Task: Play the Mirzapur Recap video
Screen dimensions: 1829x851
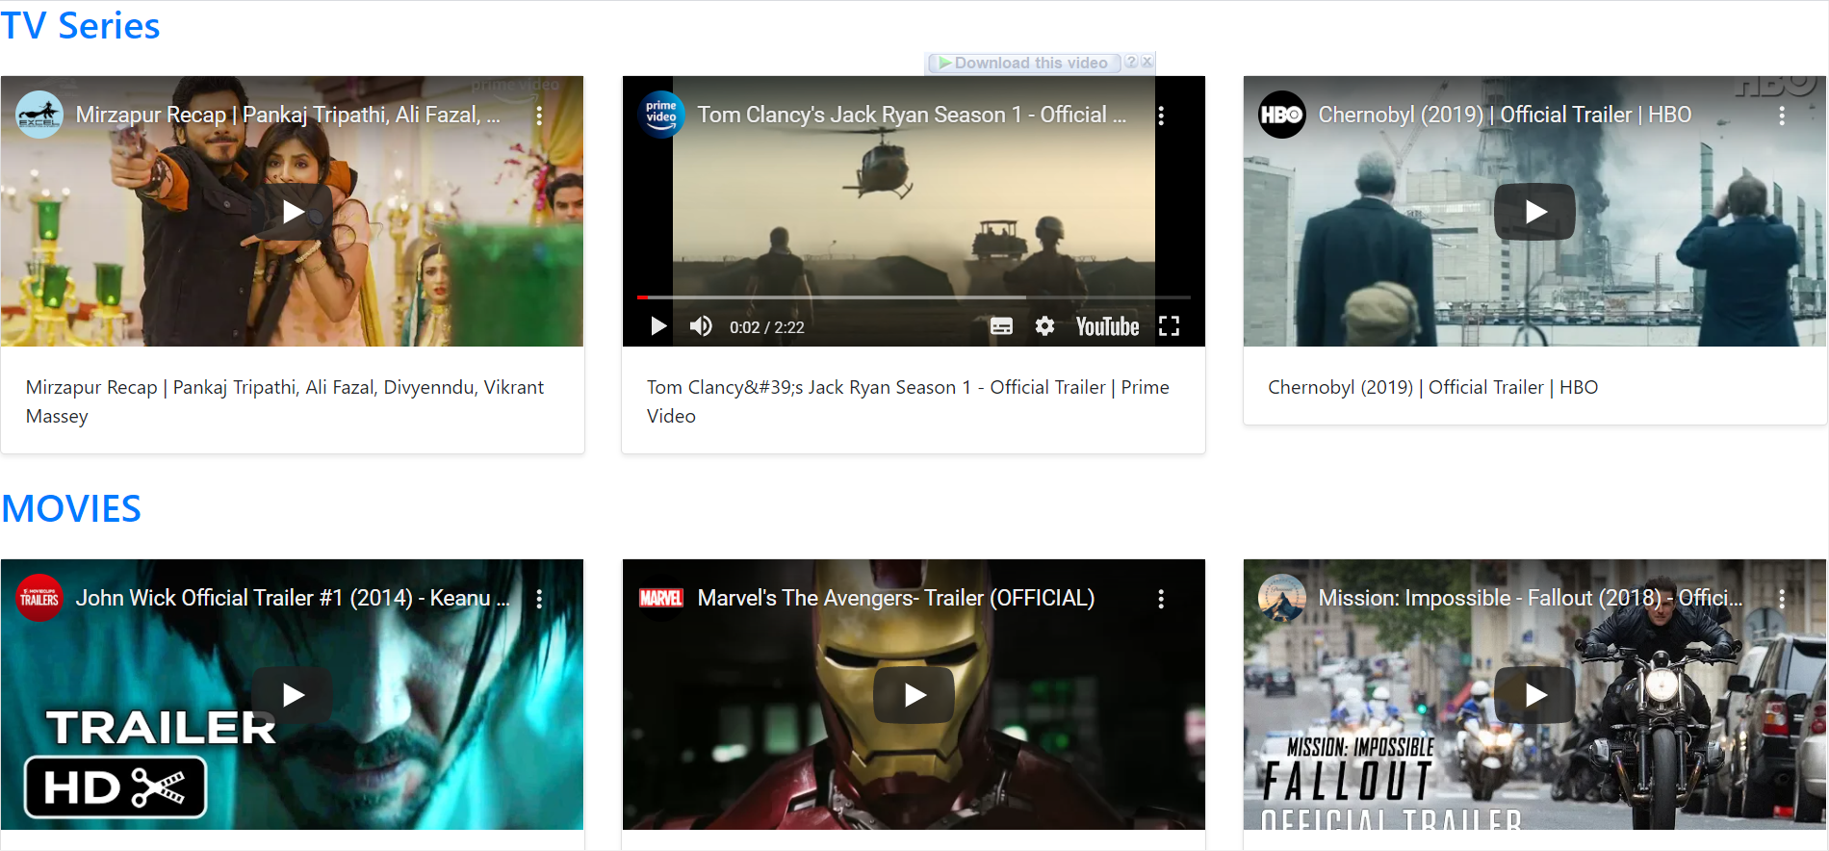Action: click(293, 212)
